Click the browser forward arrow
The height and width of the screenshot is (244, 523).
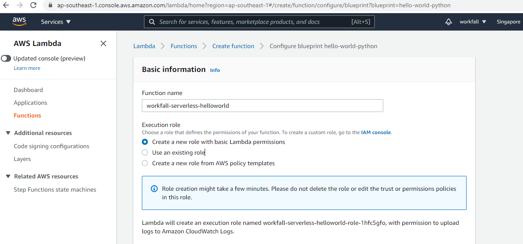click(19, 6)
